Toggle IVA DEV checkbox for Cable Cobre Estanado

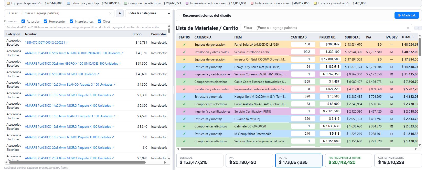(391, 82)
